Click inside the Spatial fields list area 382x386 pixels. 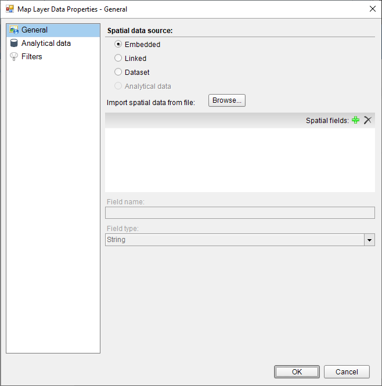pos(240,160)
